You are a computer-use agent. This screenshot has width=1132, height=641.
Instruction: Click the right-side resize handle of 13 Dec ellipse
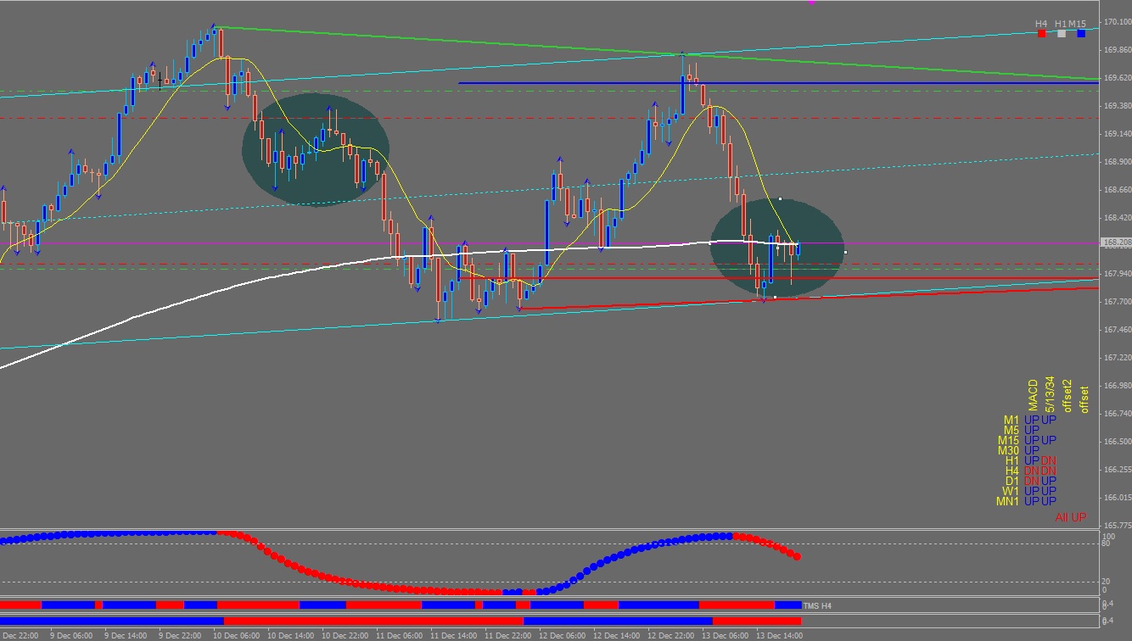click(845, 252)
